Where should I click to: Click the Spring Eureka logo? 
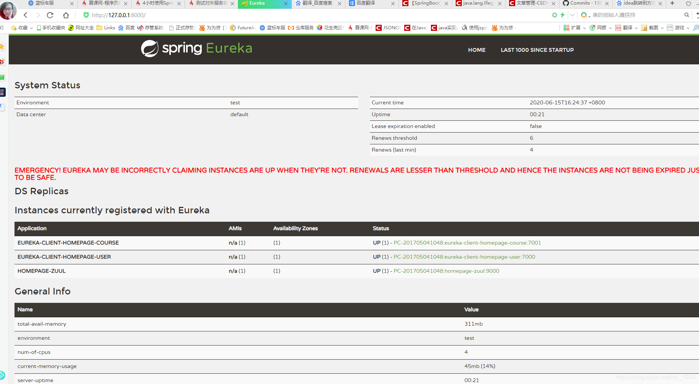pos(197,48)
